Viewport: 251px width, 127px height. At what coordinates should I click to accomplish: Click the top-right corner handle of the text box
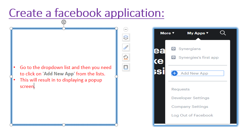(x=116, y=29)
